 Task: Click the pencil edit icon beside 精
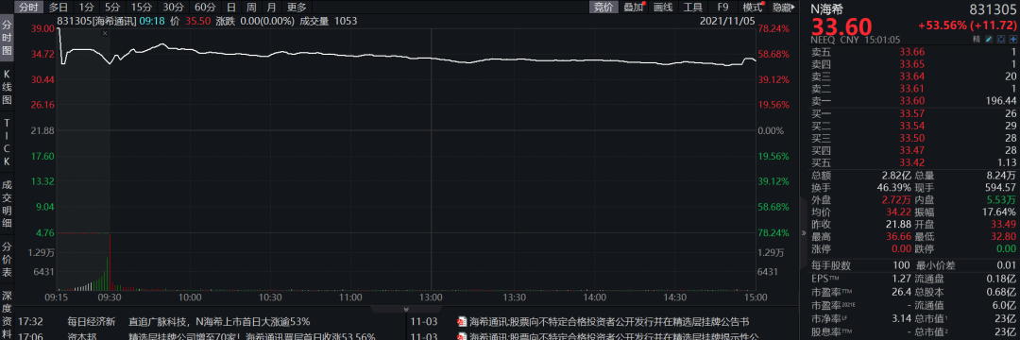(990, 40)
